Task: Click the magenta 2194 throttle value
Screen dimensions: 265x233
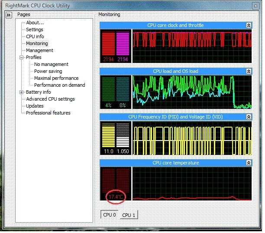Action: pos(123,59)
